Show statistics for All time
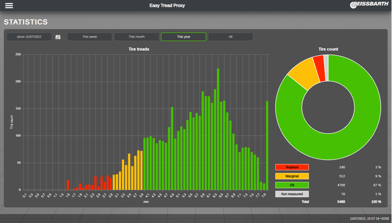392x223 pixels. pos(230,37)
